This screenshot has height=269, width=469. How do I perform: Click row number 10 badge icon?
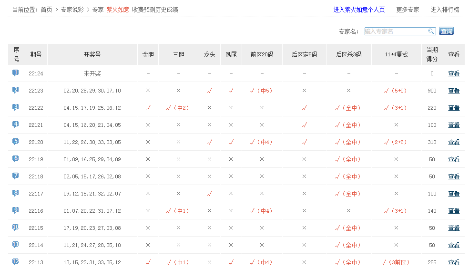pyautogui.click(x=16, y=228)
